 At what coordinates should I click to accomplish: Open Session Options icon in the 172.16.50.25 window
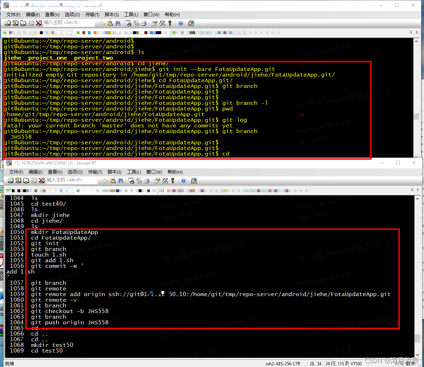(157, 181)
